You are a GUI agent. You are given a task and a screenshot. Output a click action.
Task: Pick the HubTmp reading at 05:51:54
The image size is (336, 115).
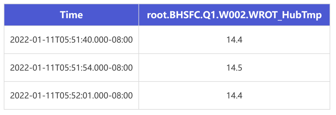point(234,68)
